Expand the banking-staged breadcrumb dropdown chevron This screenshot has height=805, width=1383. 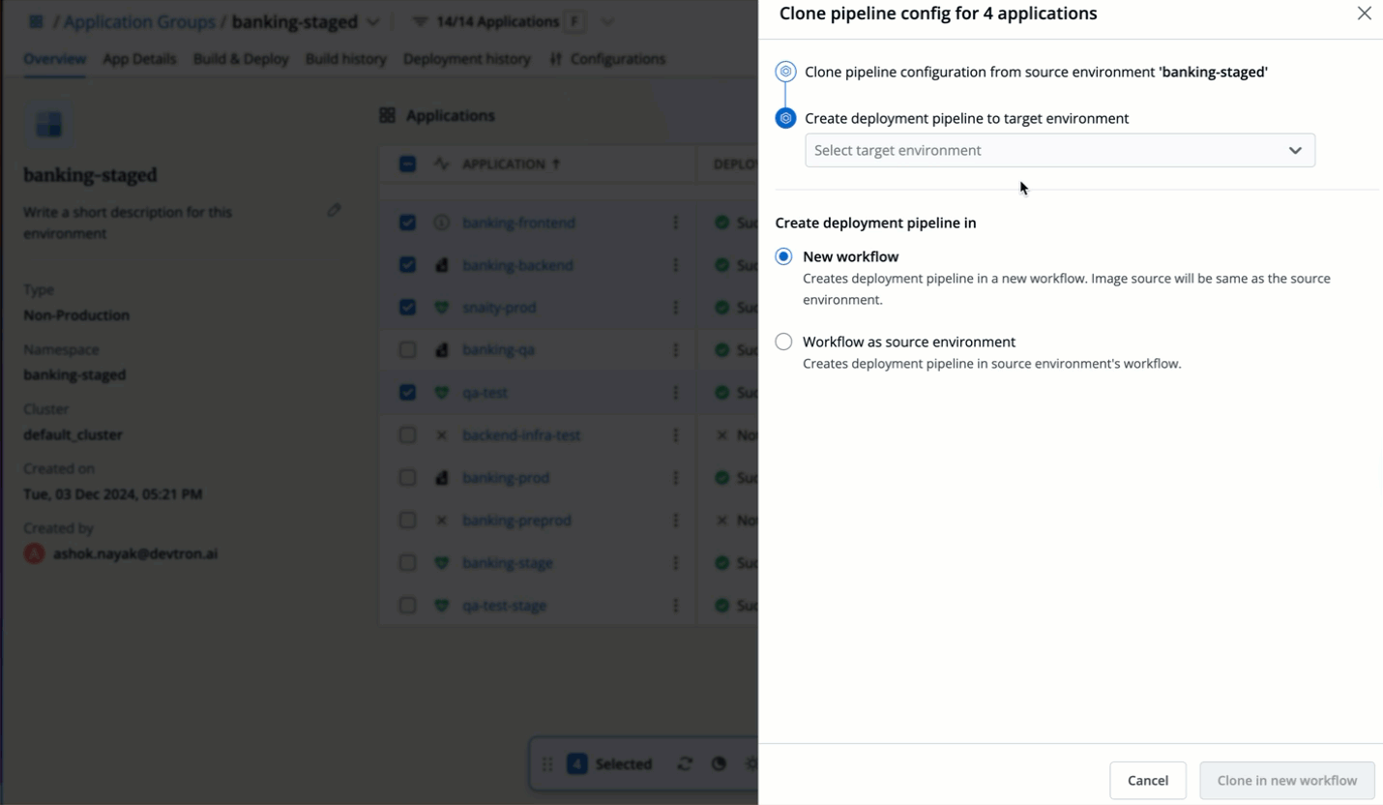[x=372, y=21]
